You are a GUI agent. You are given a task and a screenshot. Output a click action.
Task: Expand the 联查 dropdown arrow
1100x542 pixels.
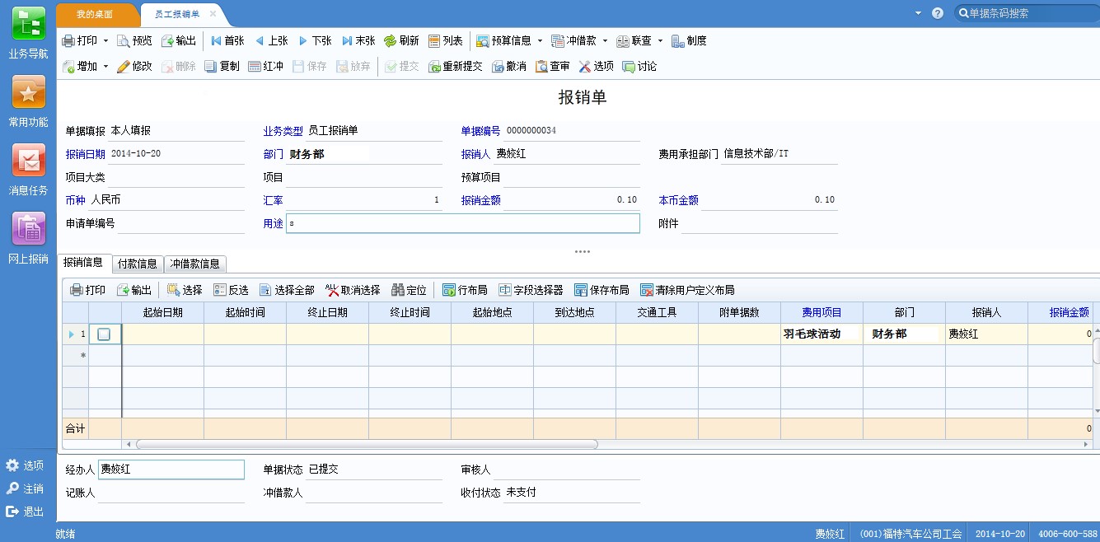coord(660,41)
